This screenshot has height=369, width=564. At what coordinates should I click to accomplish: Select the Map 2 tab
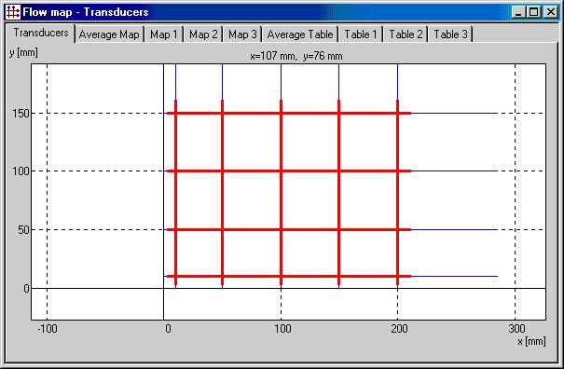coord(203,34)
